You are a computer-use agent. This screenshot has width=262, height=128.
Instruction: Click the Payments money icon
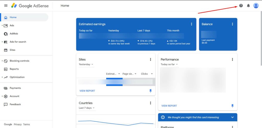pos(6,88)
